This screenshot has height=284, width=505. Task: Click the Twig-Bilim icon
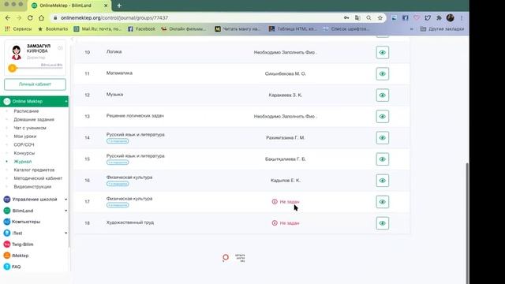7,245
